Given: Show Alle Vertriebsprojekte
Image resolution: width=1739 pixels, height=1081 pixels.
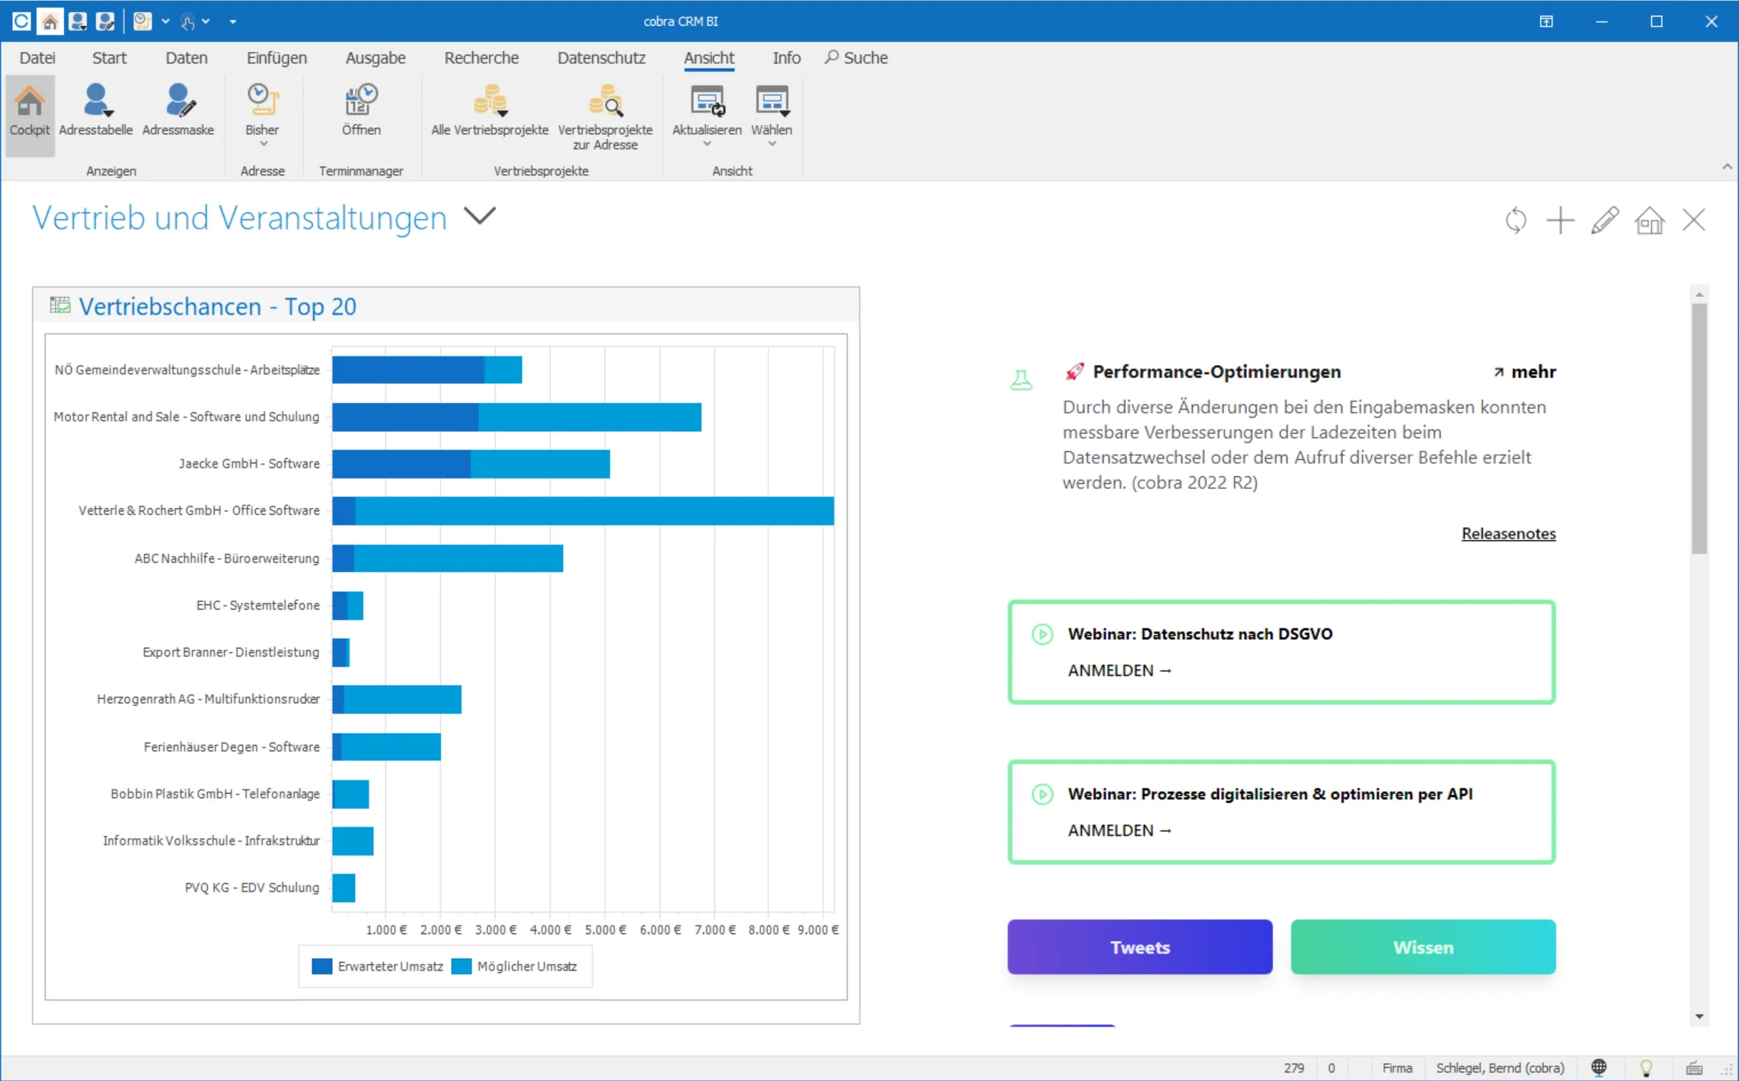Looking at the screenshot, I should pos(490,111).
